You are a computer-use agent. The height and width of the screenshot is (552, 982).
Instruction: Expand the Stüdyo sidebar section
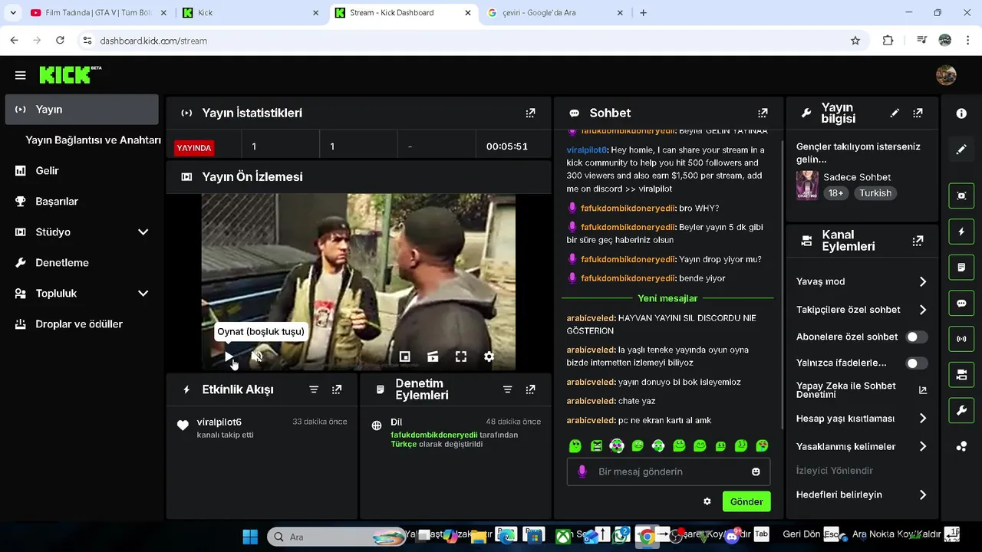tap(143, 232)
